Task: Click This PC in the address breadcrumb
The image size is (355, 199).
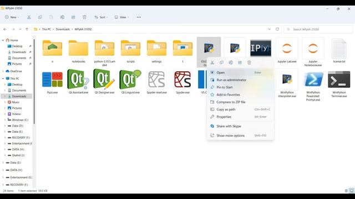Action: tap(47, 29)
